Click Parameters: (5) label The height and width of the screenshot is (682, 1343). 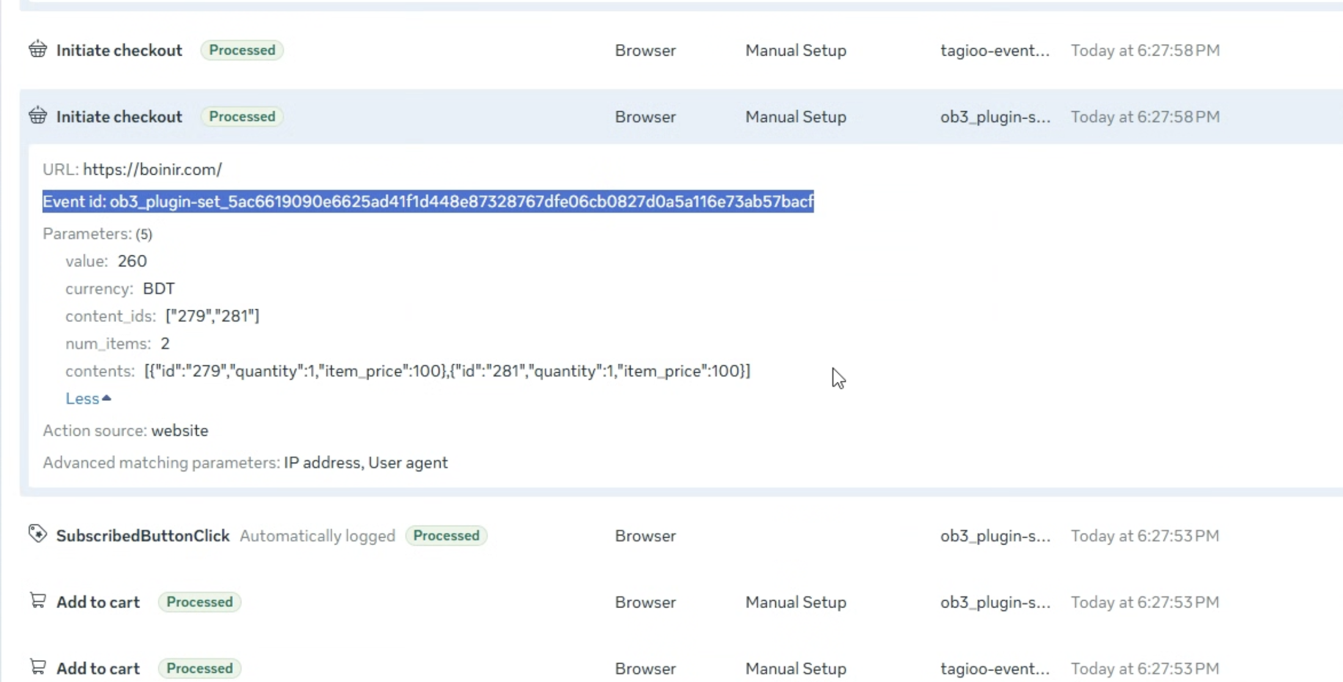pyautogui.click(x=98, y=234)
